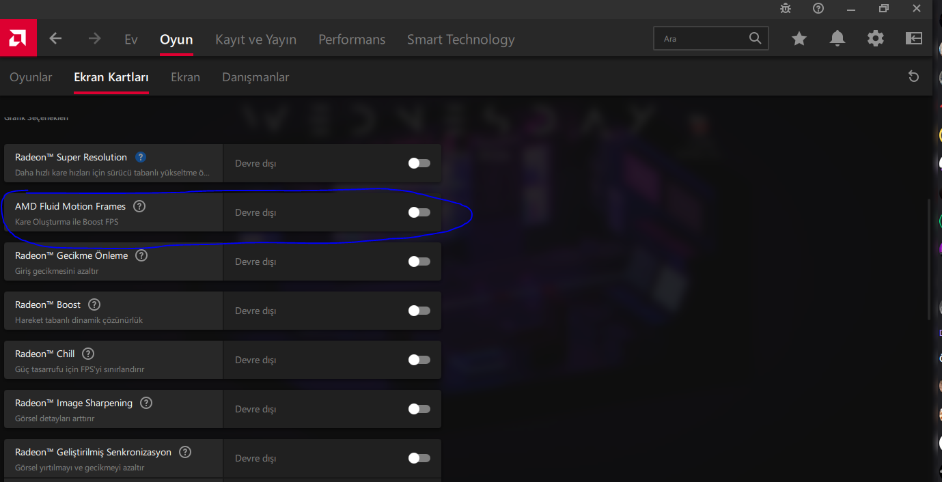This screenshot has height=482, width=942.
Task: Go back with the left arrow
Action: click(56, 39)
